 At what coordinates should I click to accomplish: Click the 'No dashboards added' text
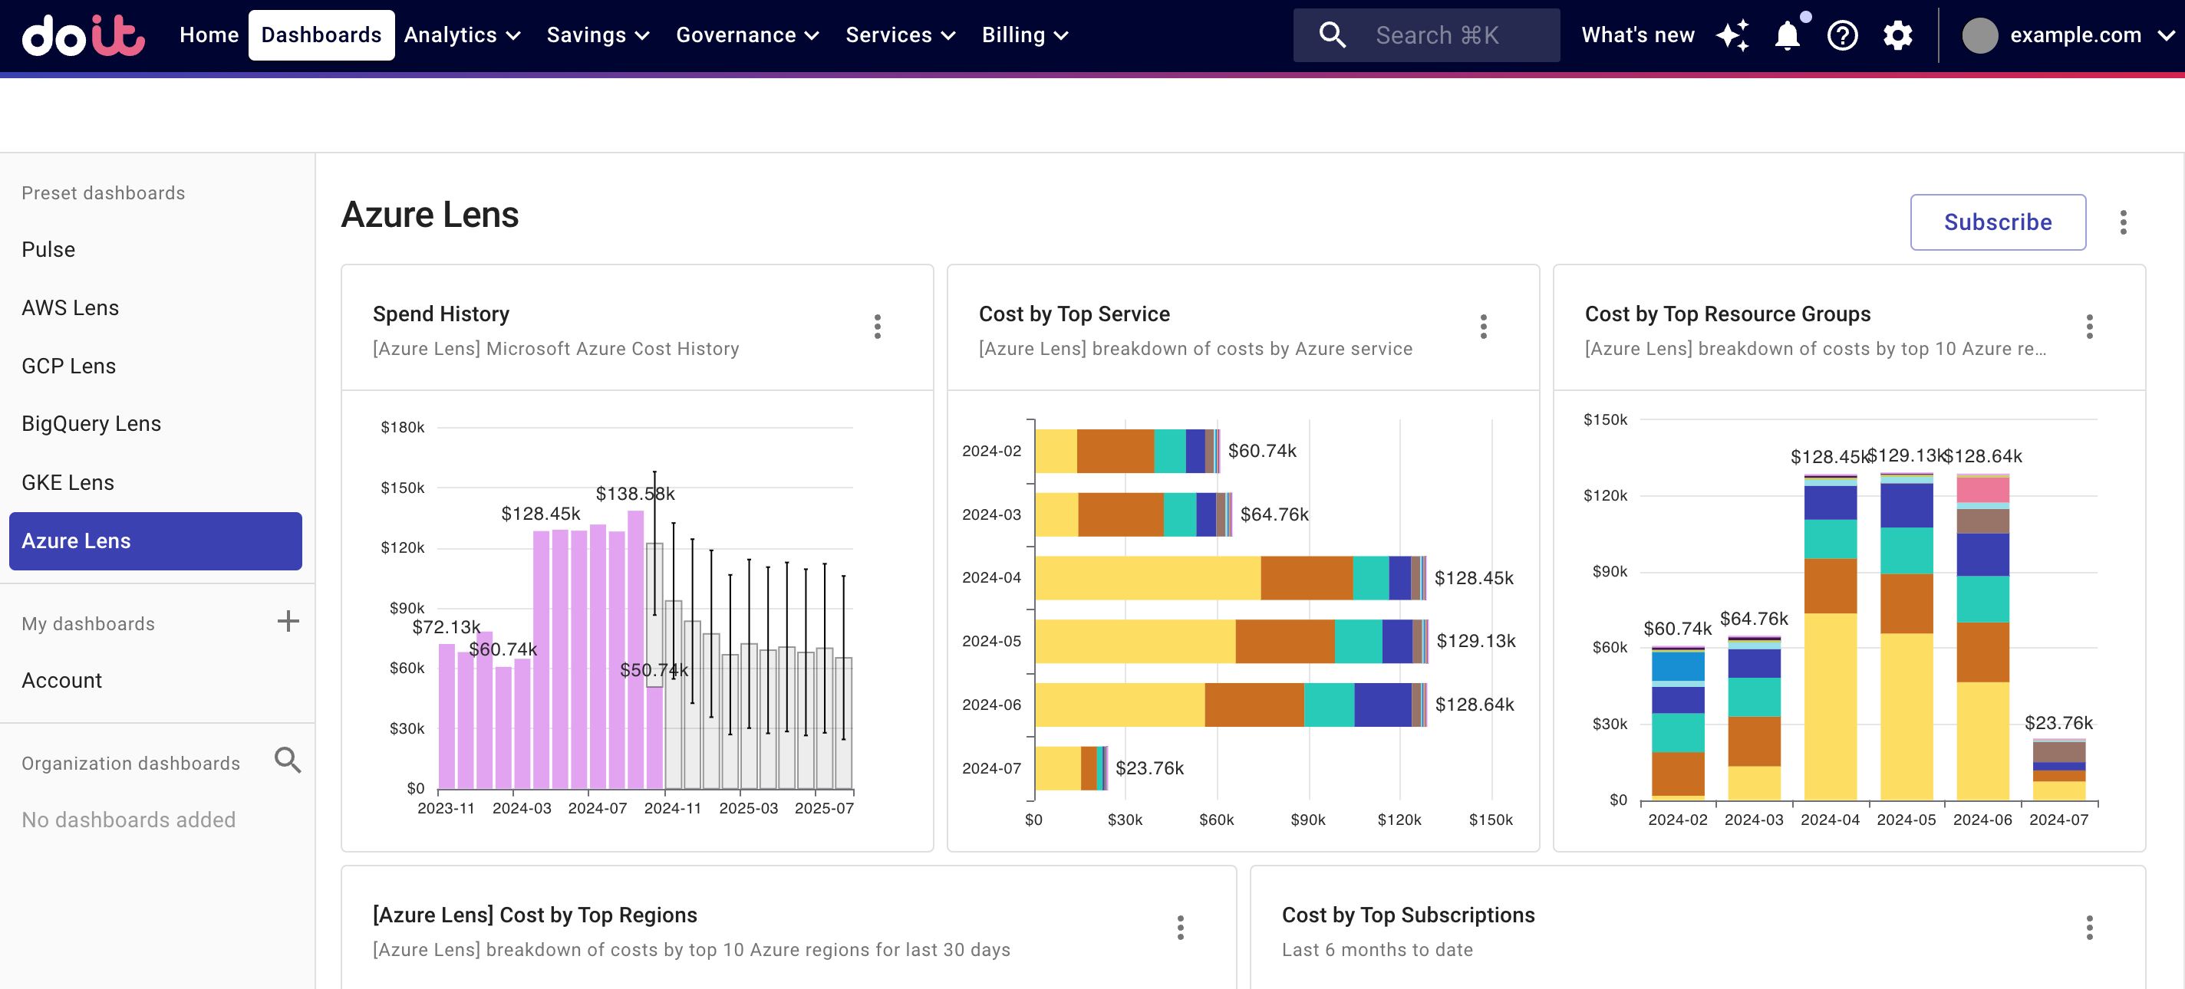128,820
